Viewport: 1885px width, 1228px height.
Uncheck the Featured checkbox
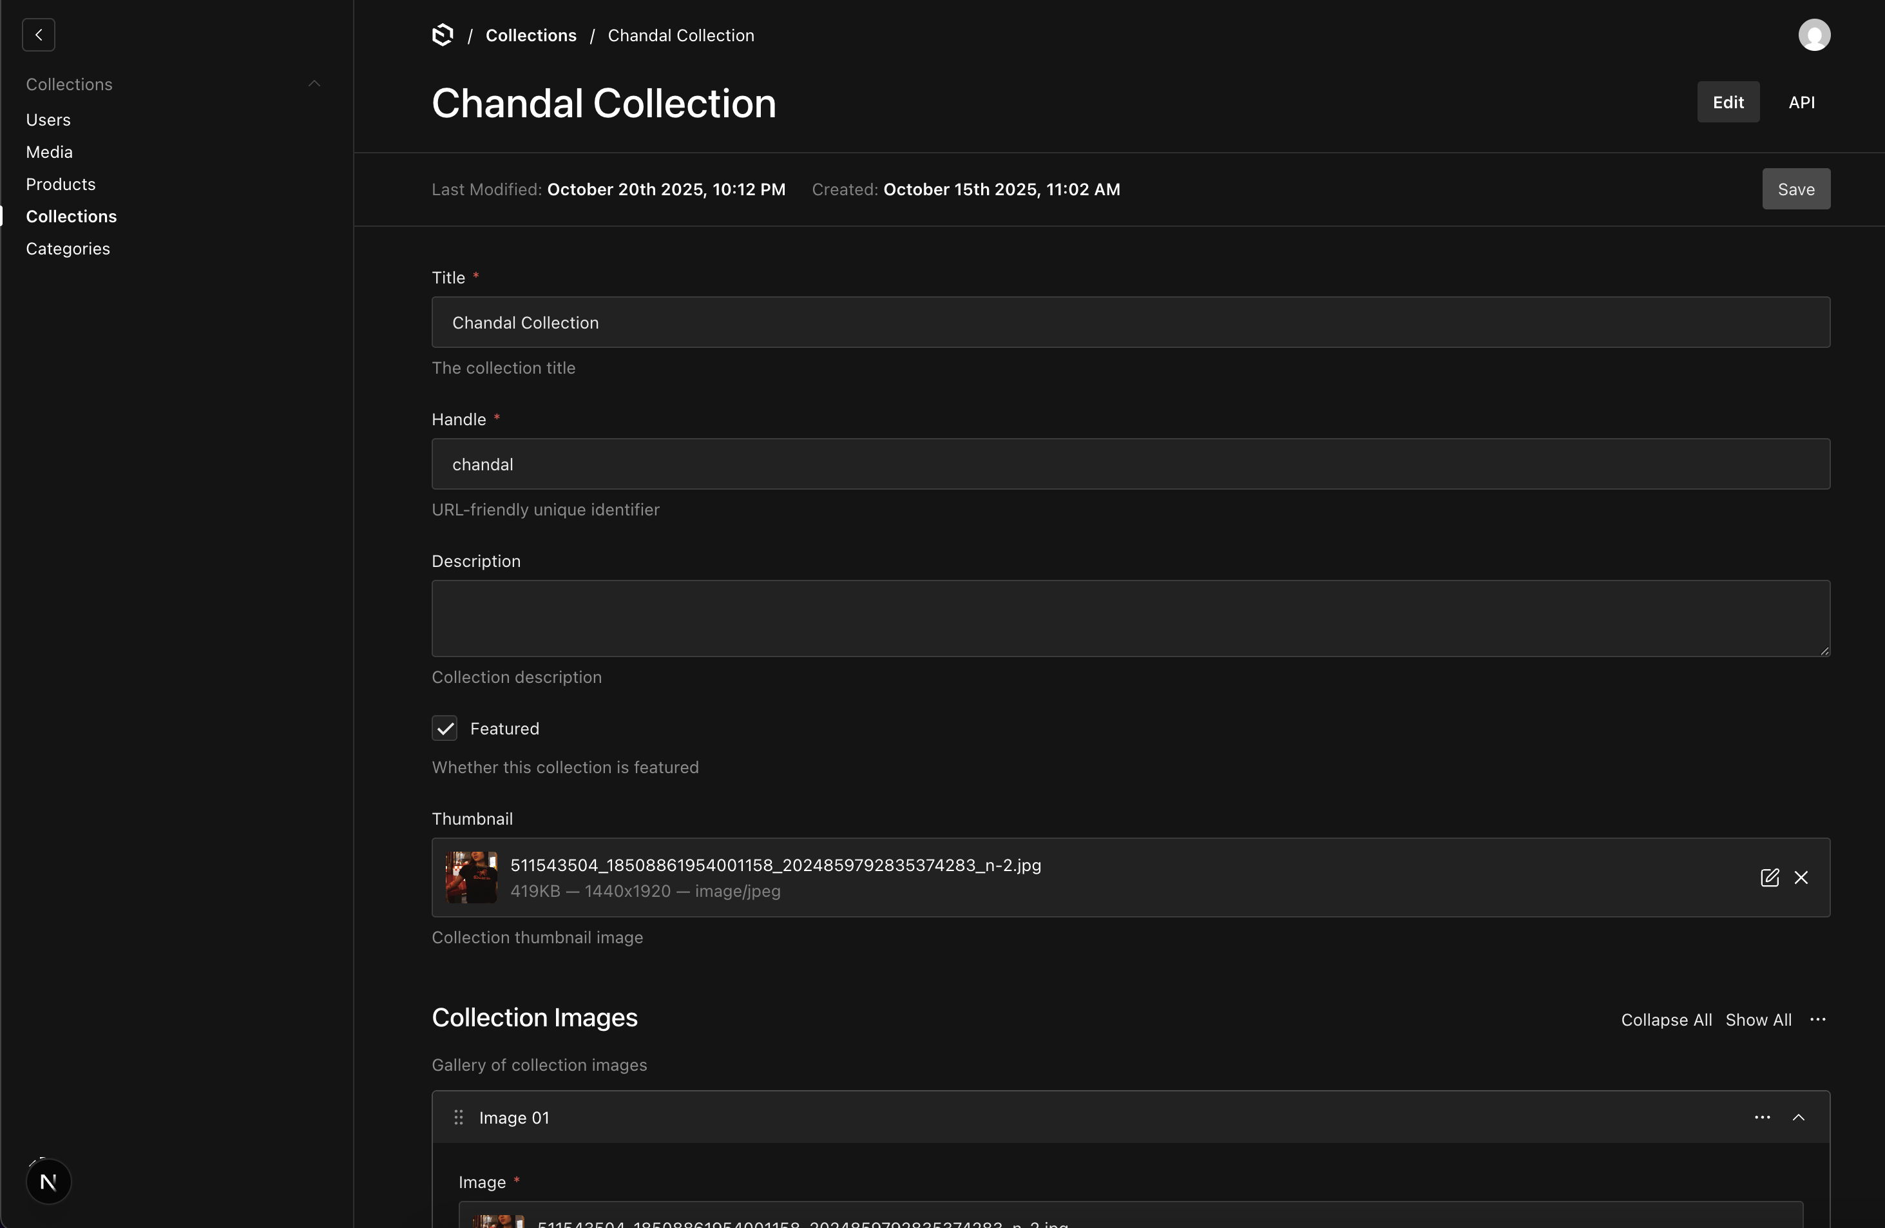[x=445, y=728]
